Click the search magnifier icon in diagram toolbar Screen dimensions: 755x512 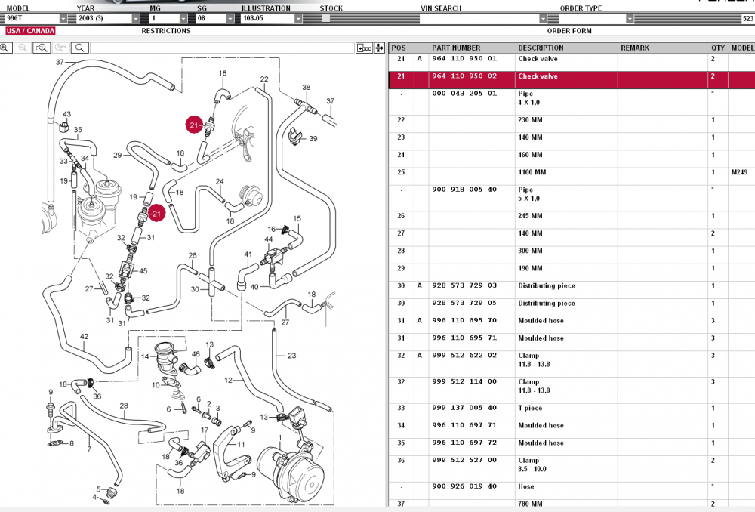coord(79,48)
